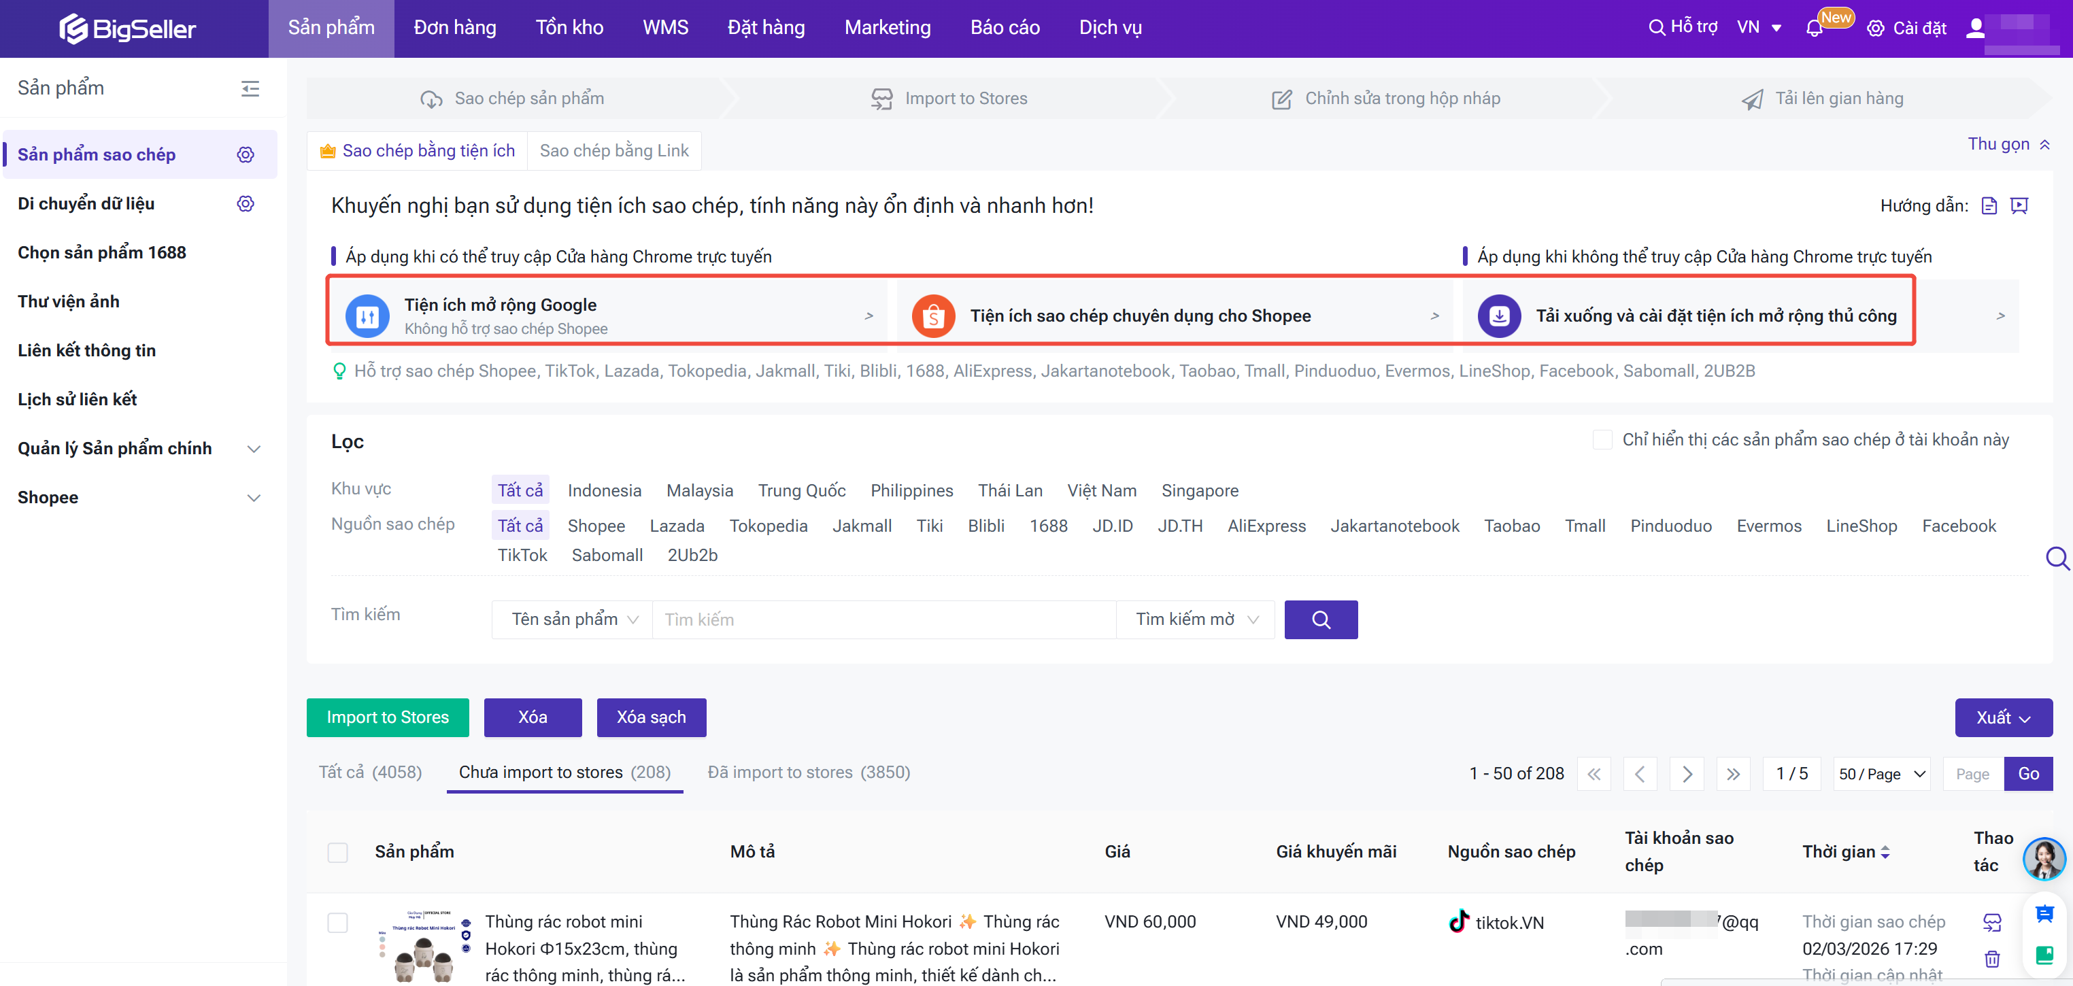The image size is (2073, 986).
Task: Click the Xóa sạch button
Action: [x=651, y=717]
